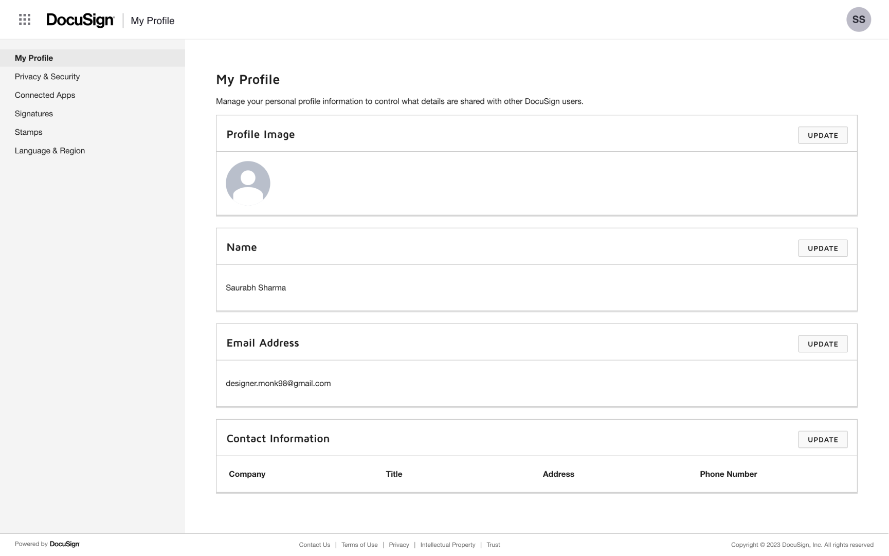Click the default profile picture placeholder
Screen dimensions: 889x556
(248, 183)
